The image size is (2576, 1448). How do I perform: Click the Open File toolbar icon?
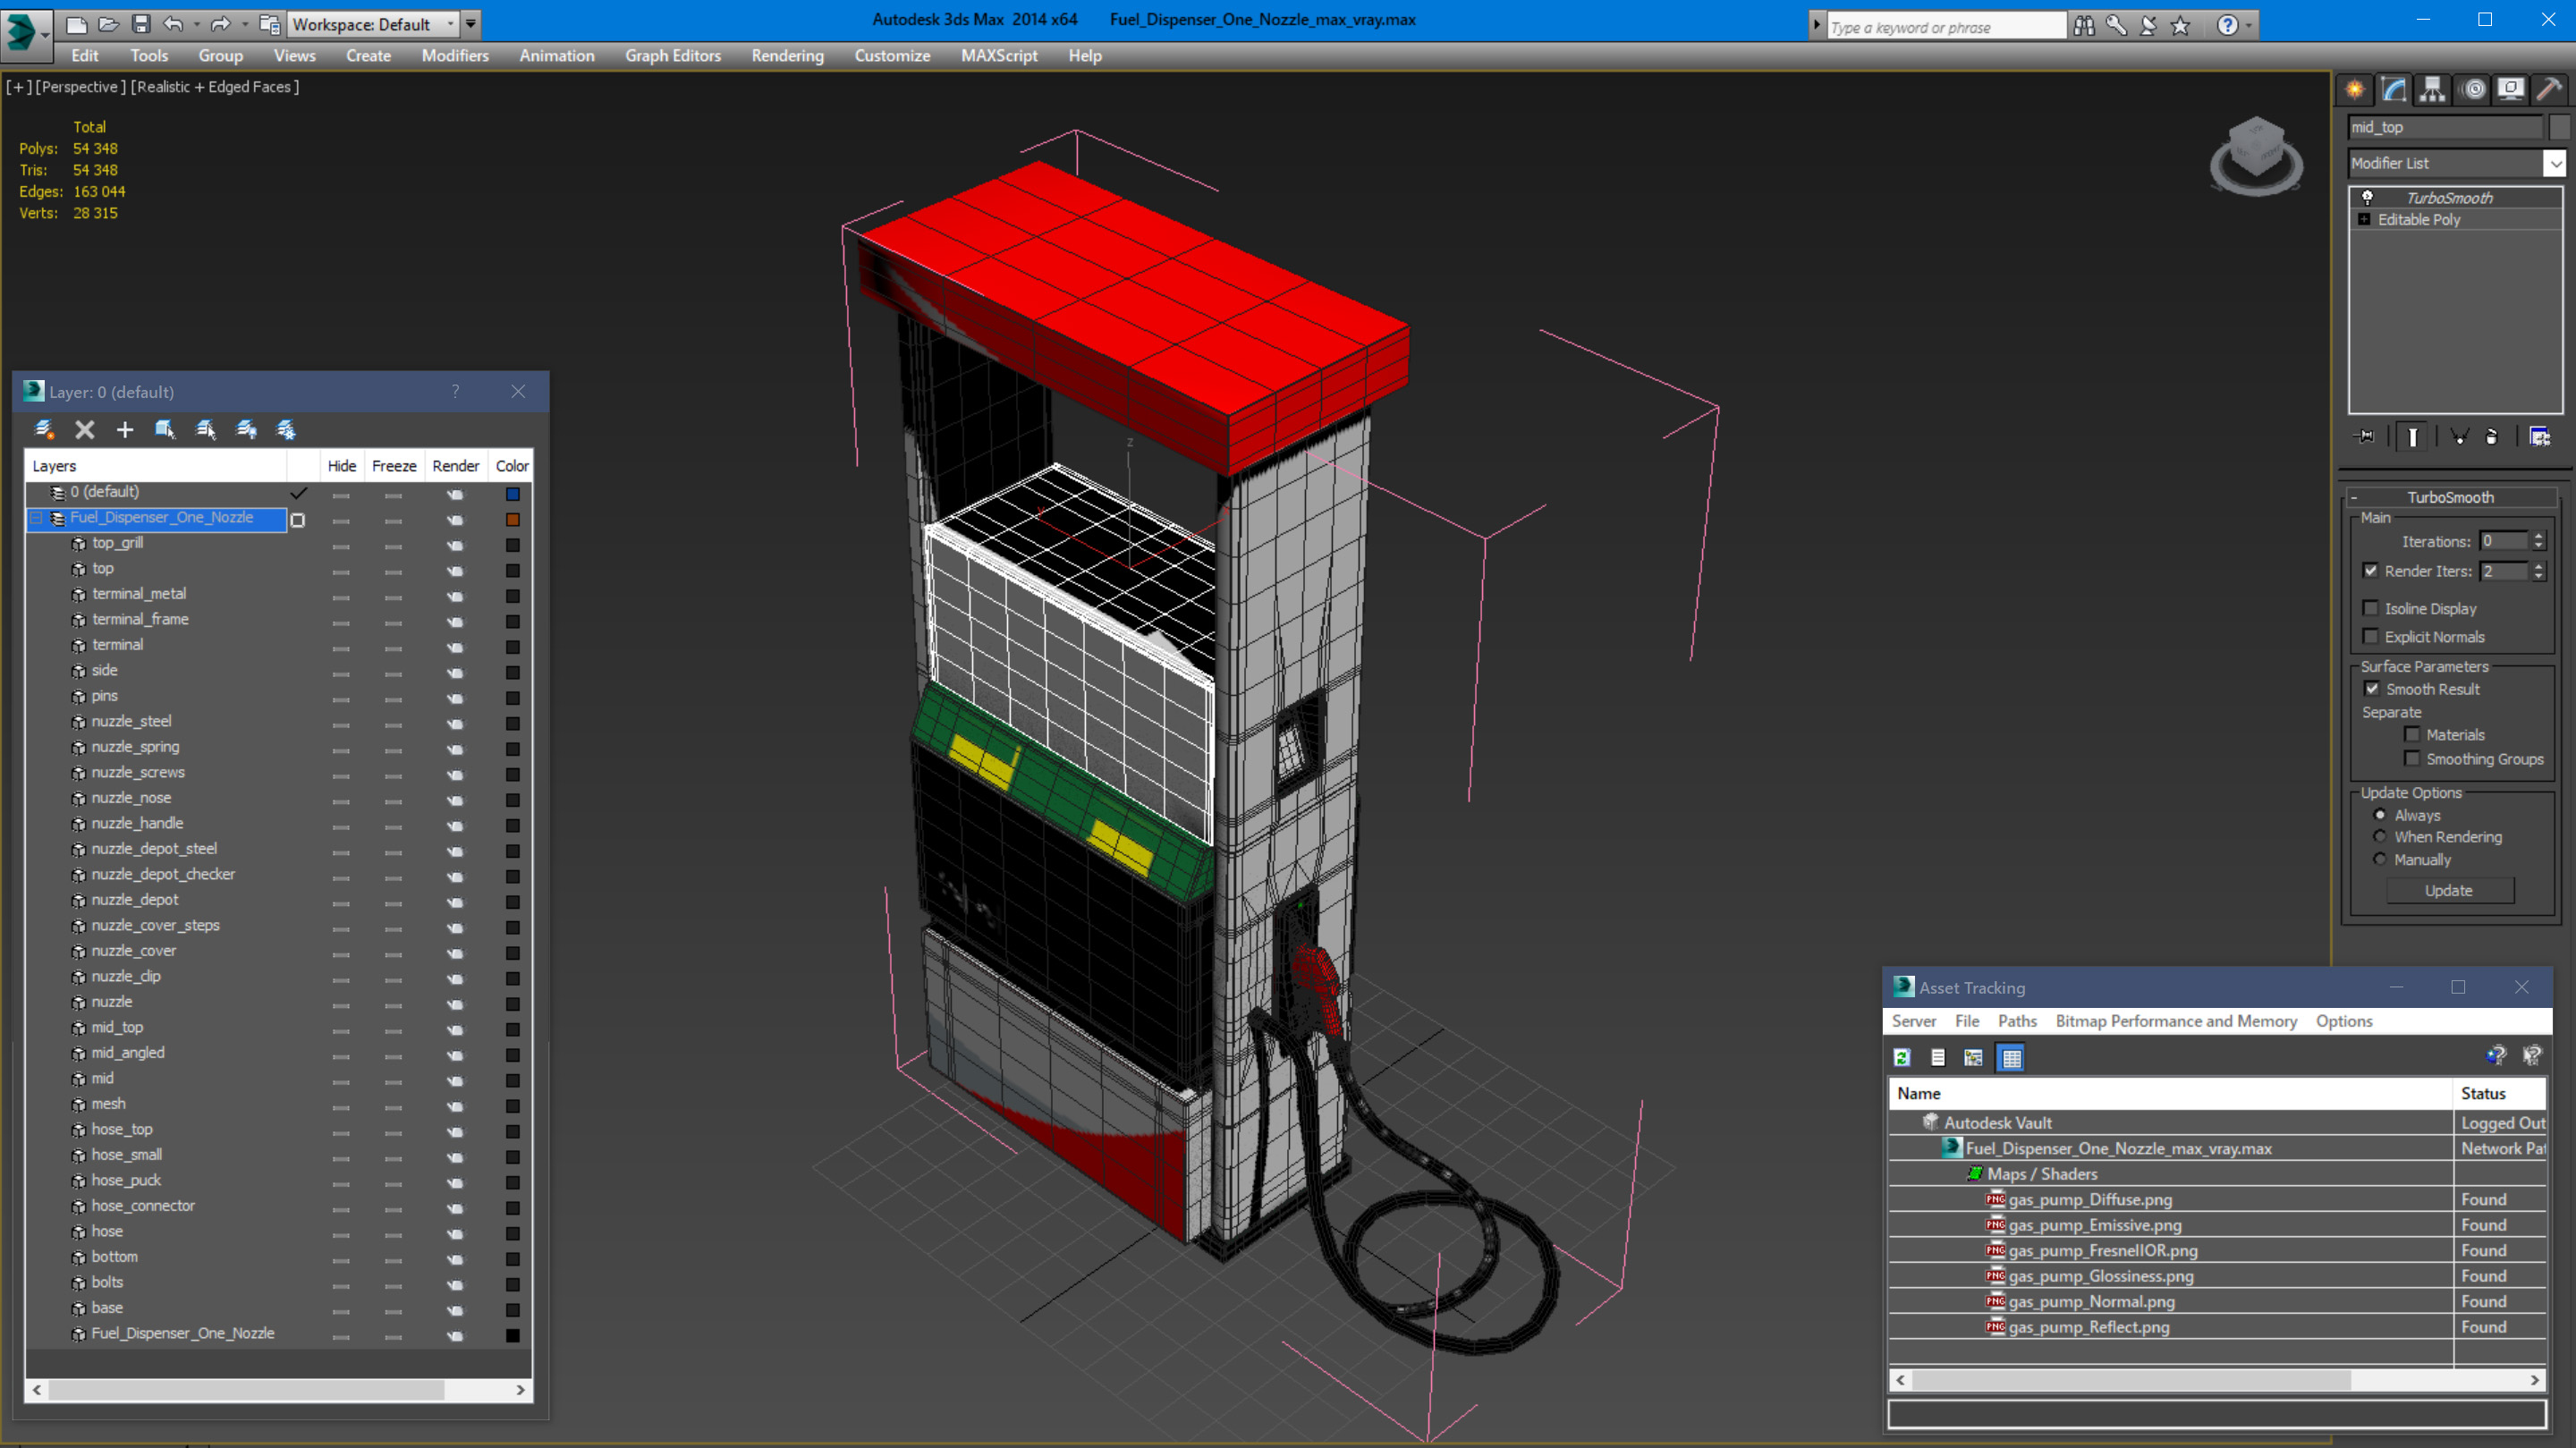coord(109,23)
